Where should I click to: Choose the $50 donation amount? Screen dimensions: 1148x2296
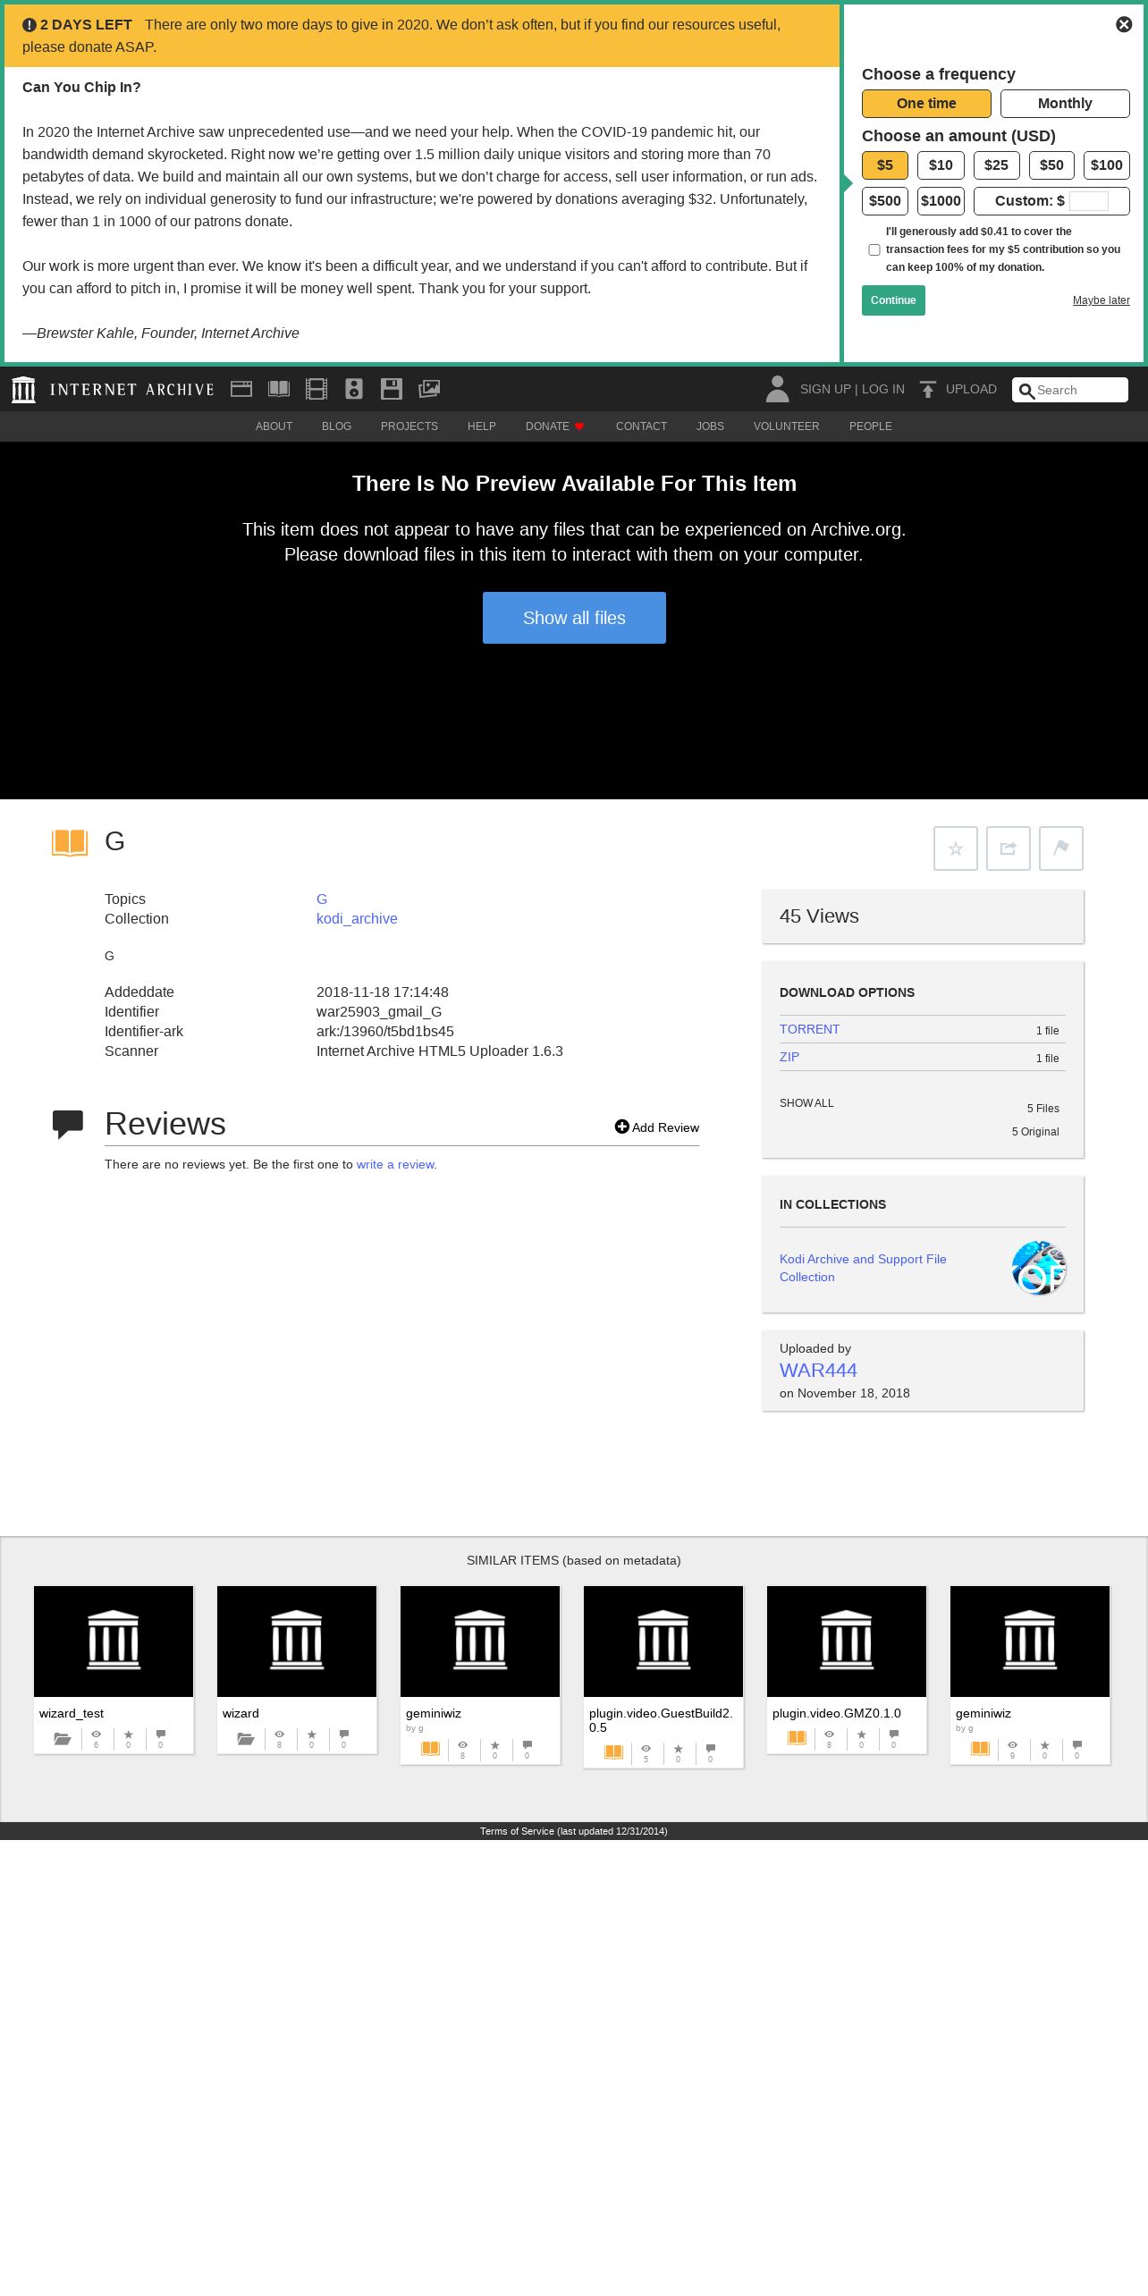(x=1051, y=165)
